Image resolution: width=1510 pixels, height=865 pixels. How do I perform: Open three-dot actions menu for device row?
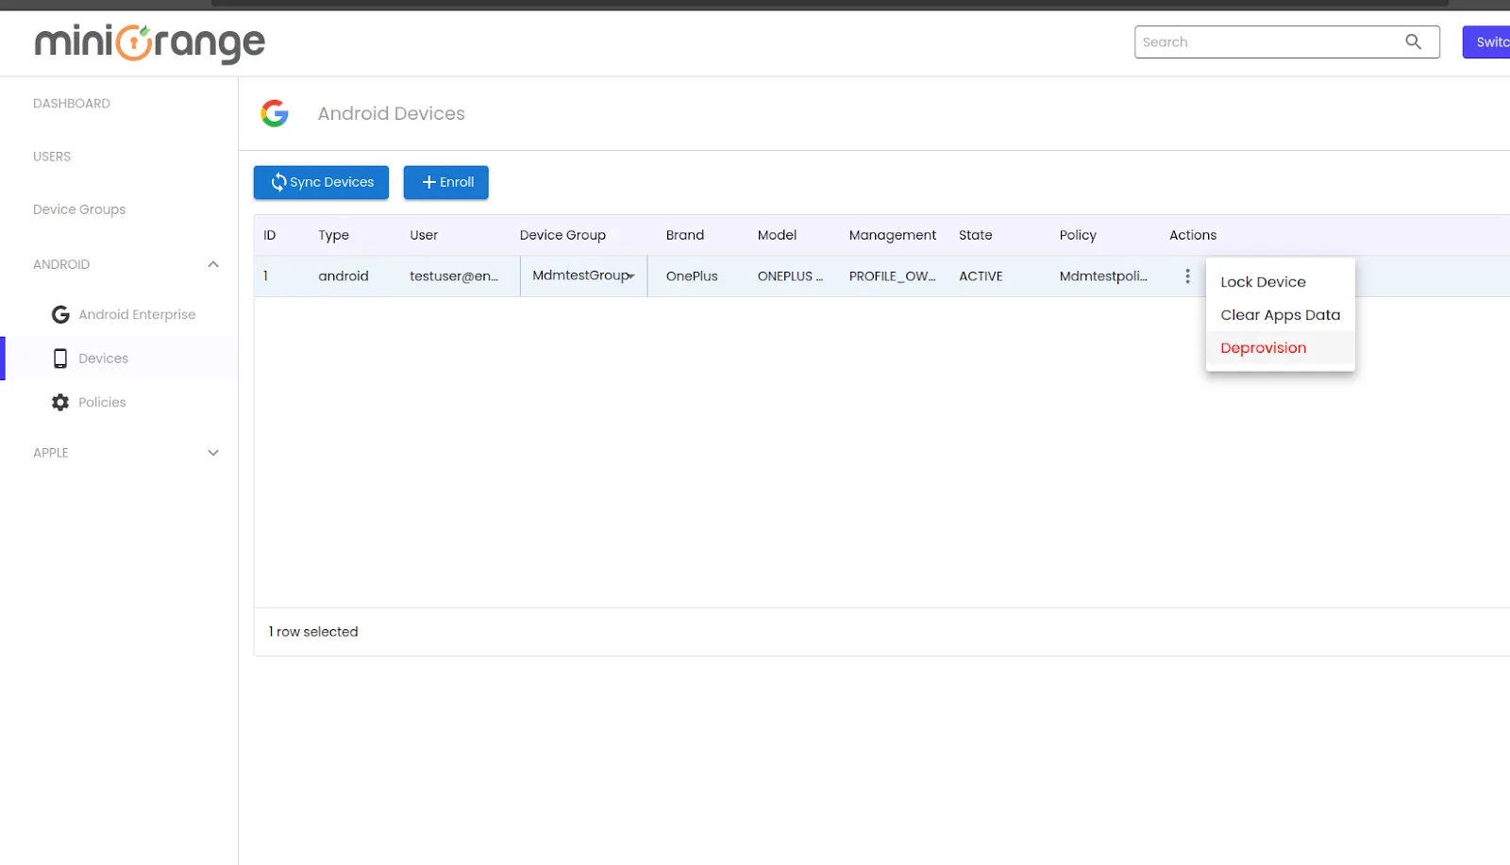(x=1187, y=276)
